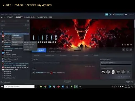
Task: Click View Latest News link
Action: [x=90, y=67]
